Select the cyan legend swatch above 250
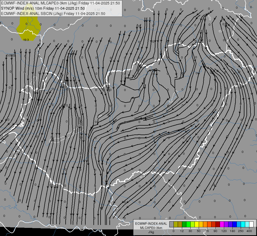Image resolution: width=257 pixels, height=236 pixels. tap(243, 224)
